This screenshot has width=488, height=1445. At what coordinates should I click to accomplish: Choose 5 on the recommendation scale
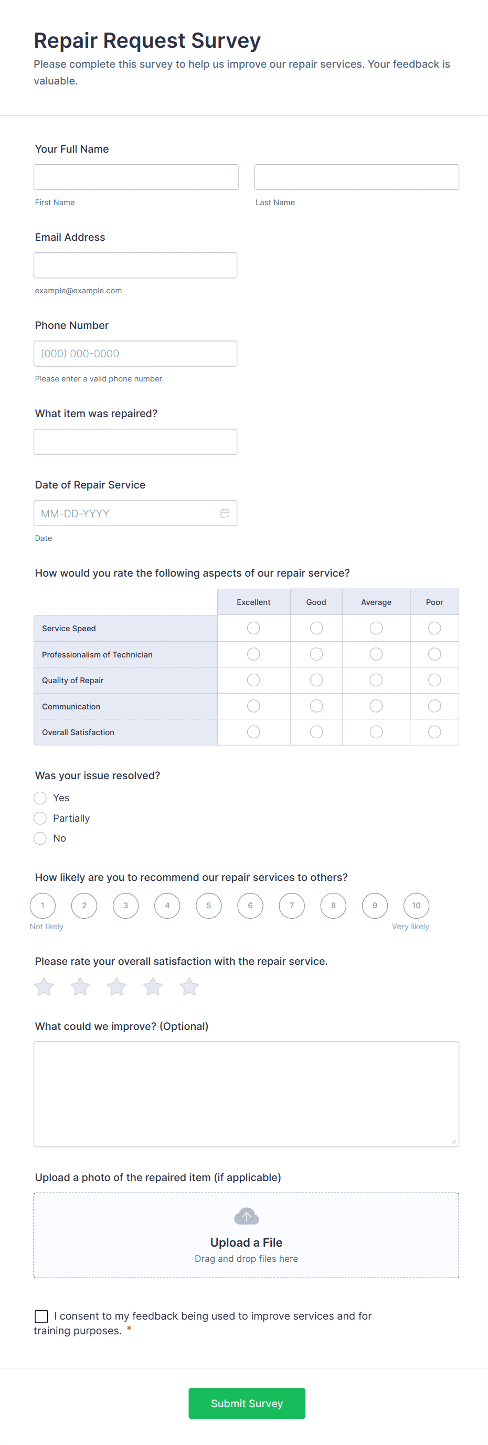[x=209, y=906]
